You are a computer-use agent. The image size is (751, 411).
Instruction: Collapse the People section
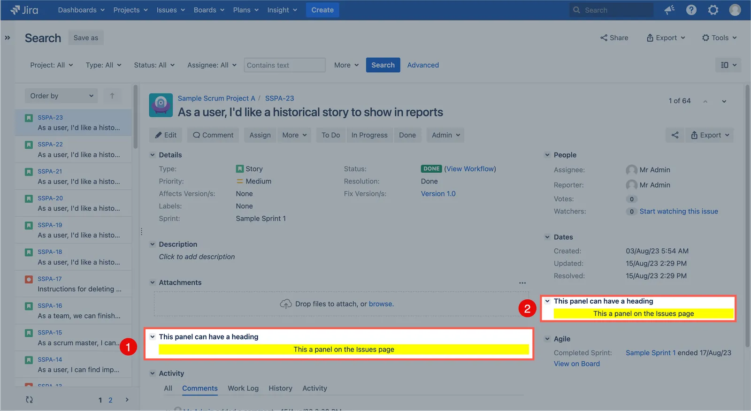point(547,155)
